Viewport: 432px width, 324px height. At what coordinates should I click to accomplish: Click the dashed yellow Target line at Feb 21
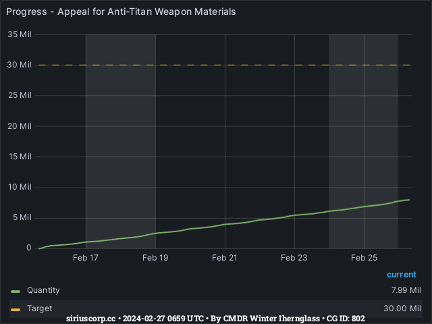(225, 65)
